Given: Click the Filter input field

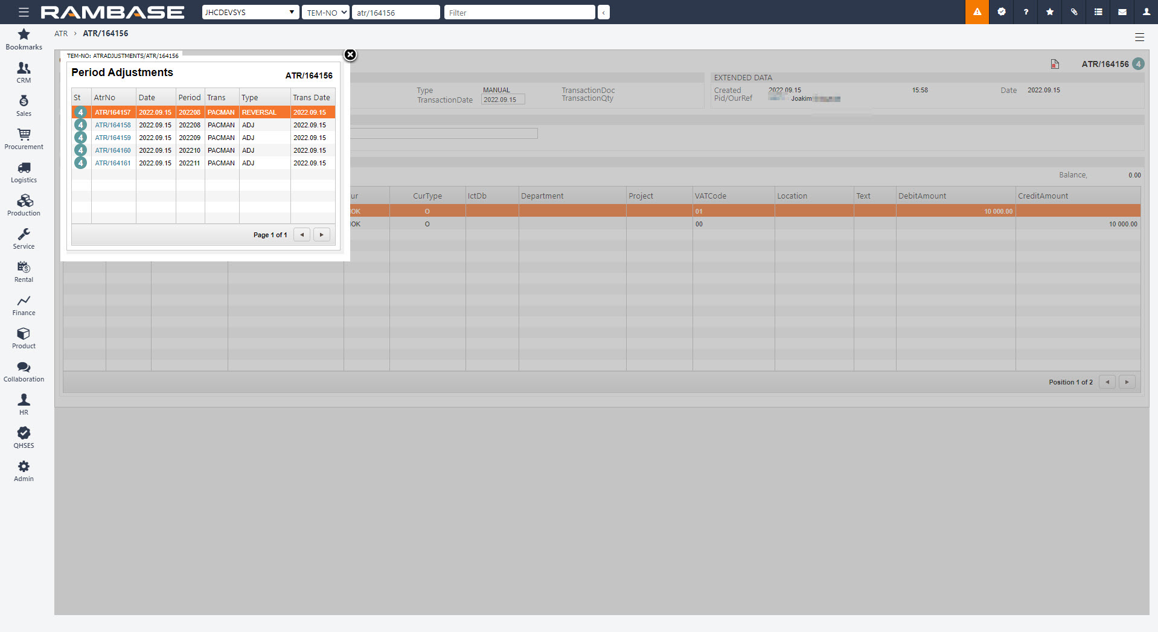Looking at the screenshot, I should click(519, 12).
